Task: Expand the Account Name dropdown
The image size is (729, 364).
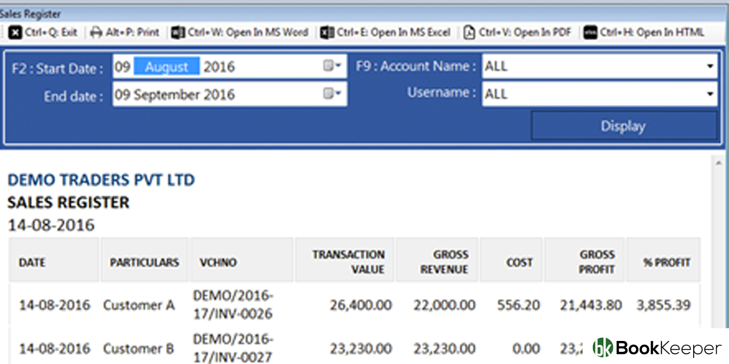Action: 710,66
